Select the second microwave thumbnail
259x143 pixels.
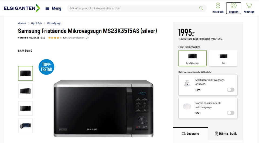pyautogui.click(x=25, y=91)
